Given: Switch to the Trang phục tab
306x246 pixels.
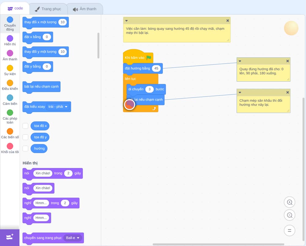Looking at the screenshot, I should click(x=48, y=9).
